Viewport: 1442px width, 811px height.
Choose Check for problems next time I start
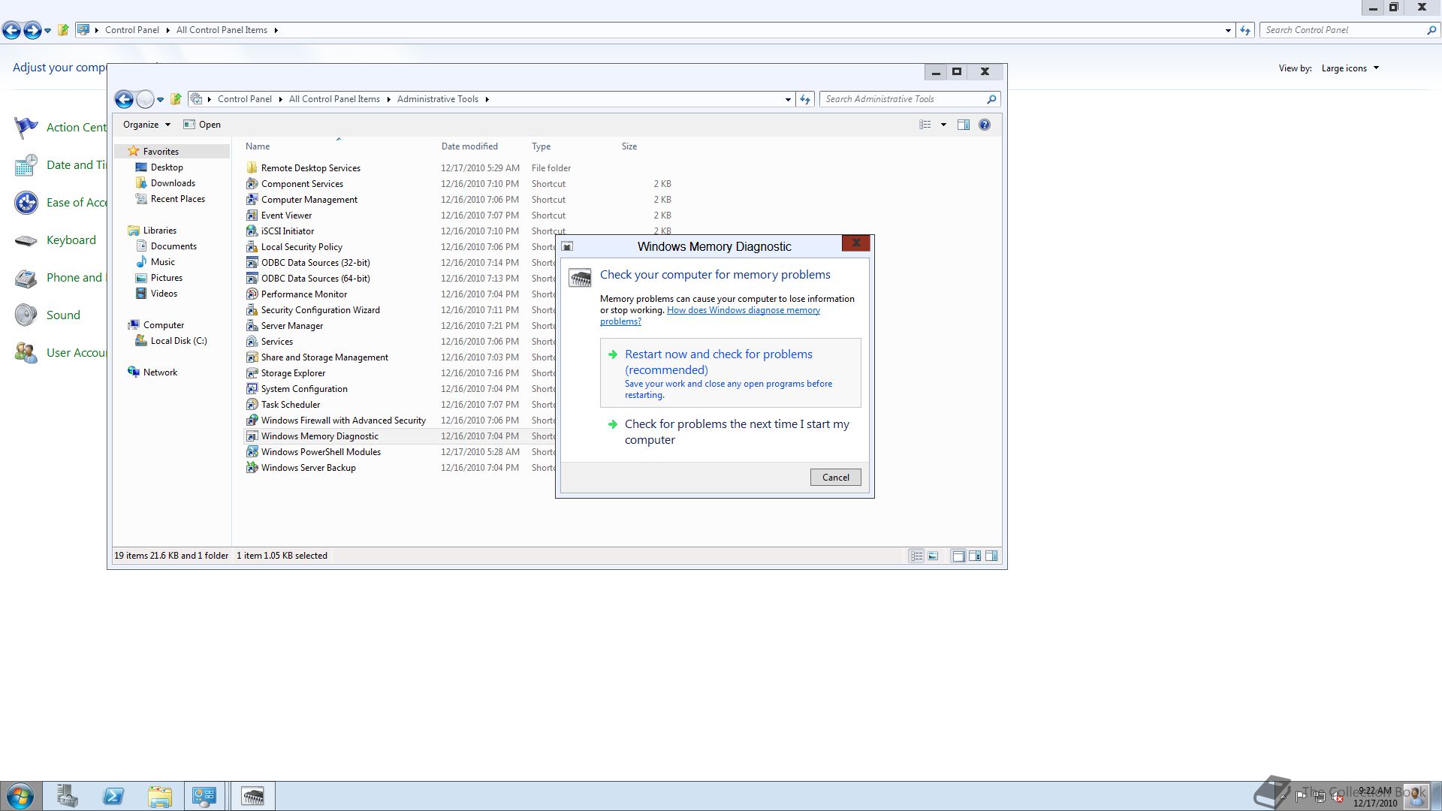coord(730,432)
